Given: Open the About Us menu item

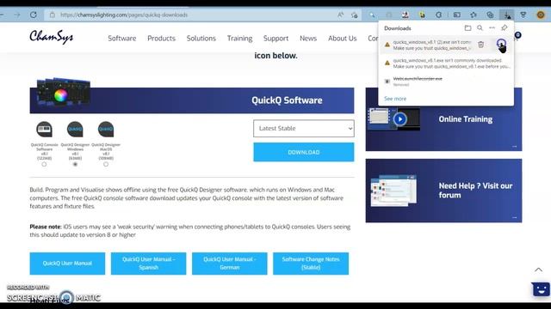Looking at the screenshot, I should [x=343, y=38].
